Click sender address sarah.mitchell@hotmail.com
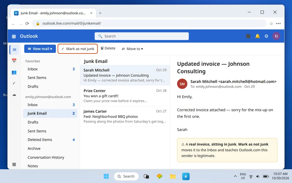The width and height of the screenshot is (292, 183). click(247, 81)
